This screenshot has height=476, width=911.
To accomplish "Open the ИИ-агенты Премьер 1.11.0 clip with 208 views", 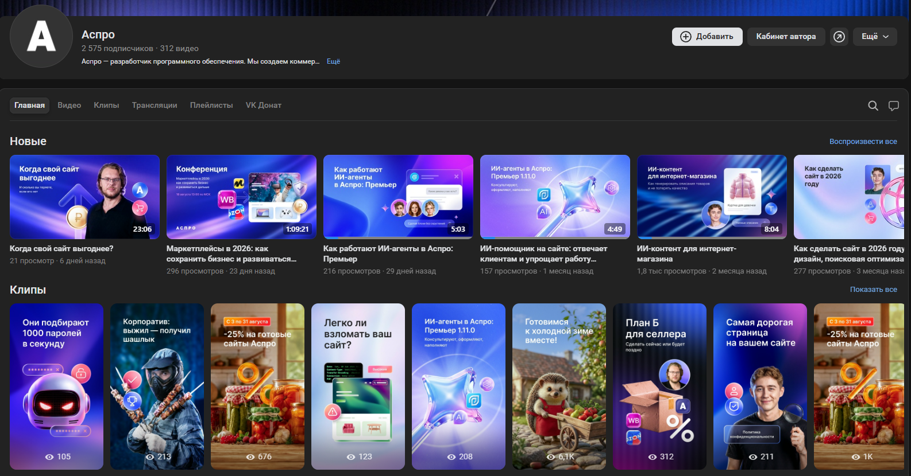I will (458, 387).
